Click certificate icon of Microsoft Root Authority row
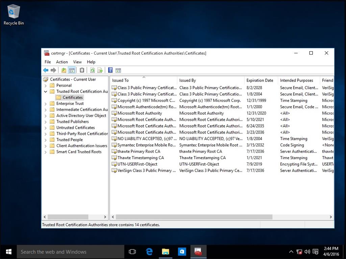 coord(114,113)
